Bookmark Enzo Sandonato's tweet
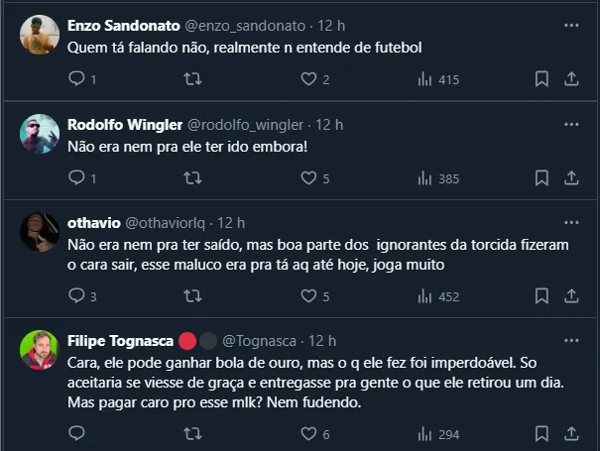Image resolution: width=600 pixels, height=451 pixels. [541, 79]
